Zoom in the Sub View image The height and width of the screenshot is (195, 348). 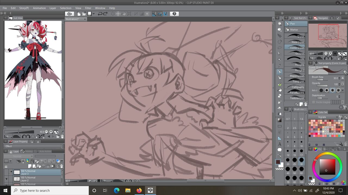[x=51, y=132]
